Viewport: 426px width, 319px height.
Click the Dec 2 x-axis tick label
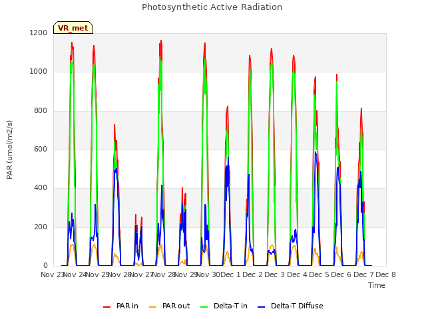253,274
